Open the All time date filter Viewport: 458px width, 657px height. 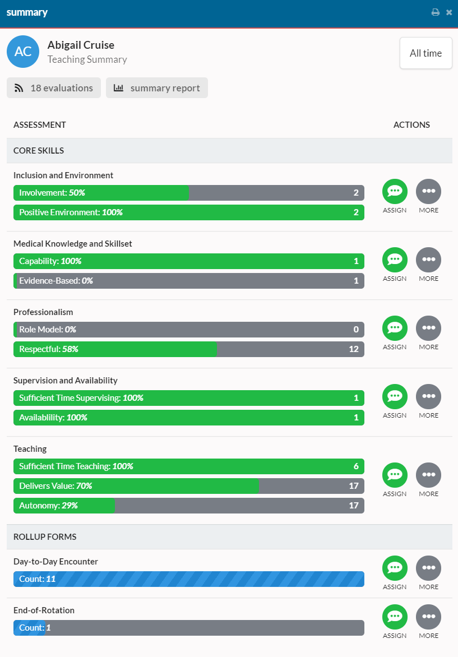coord(425,53)
